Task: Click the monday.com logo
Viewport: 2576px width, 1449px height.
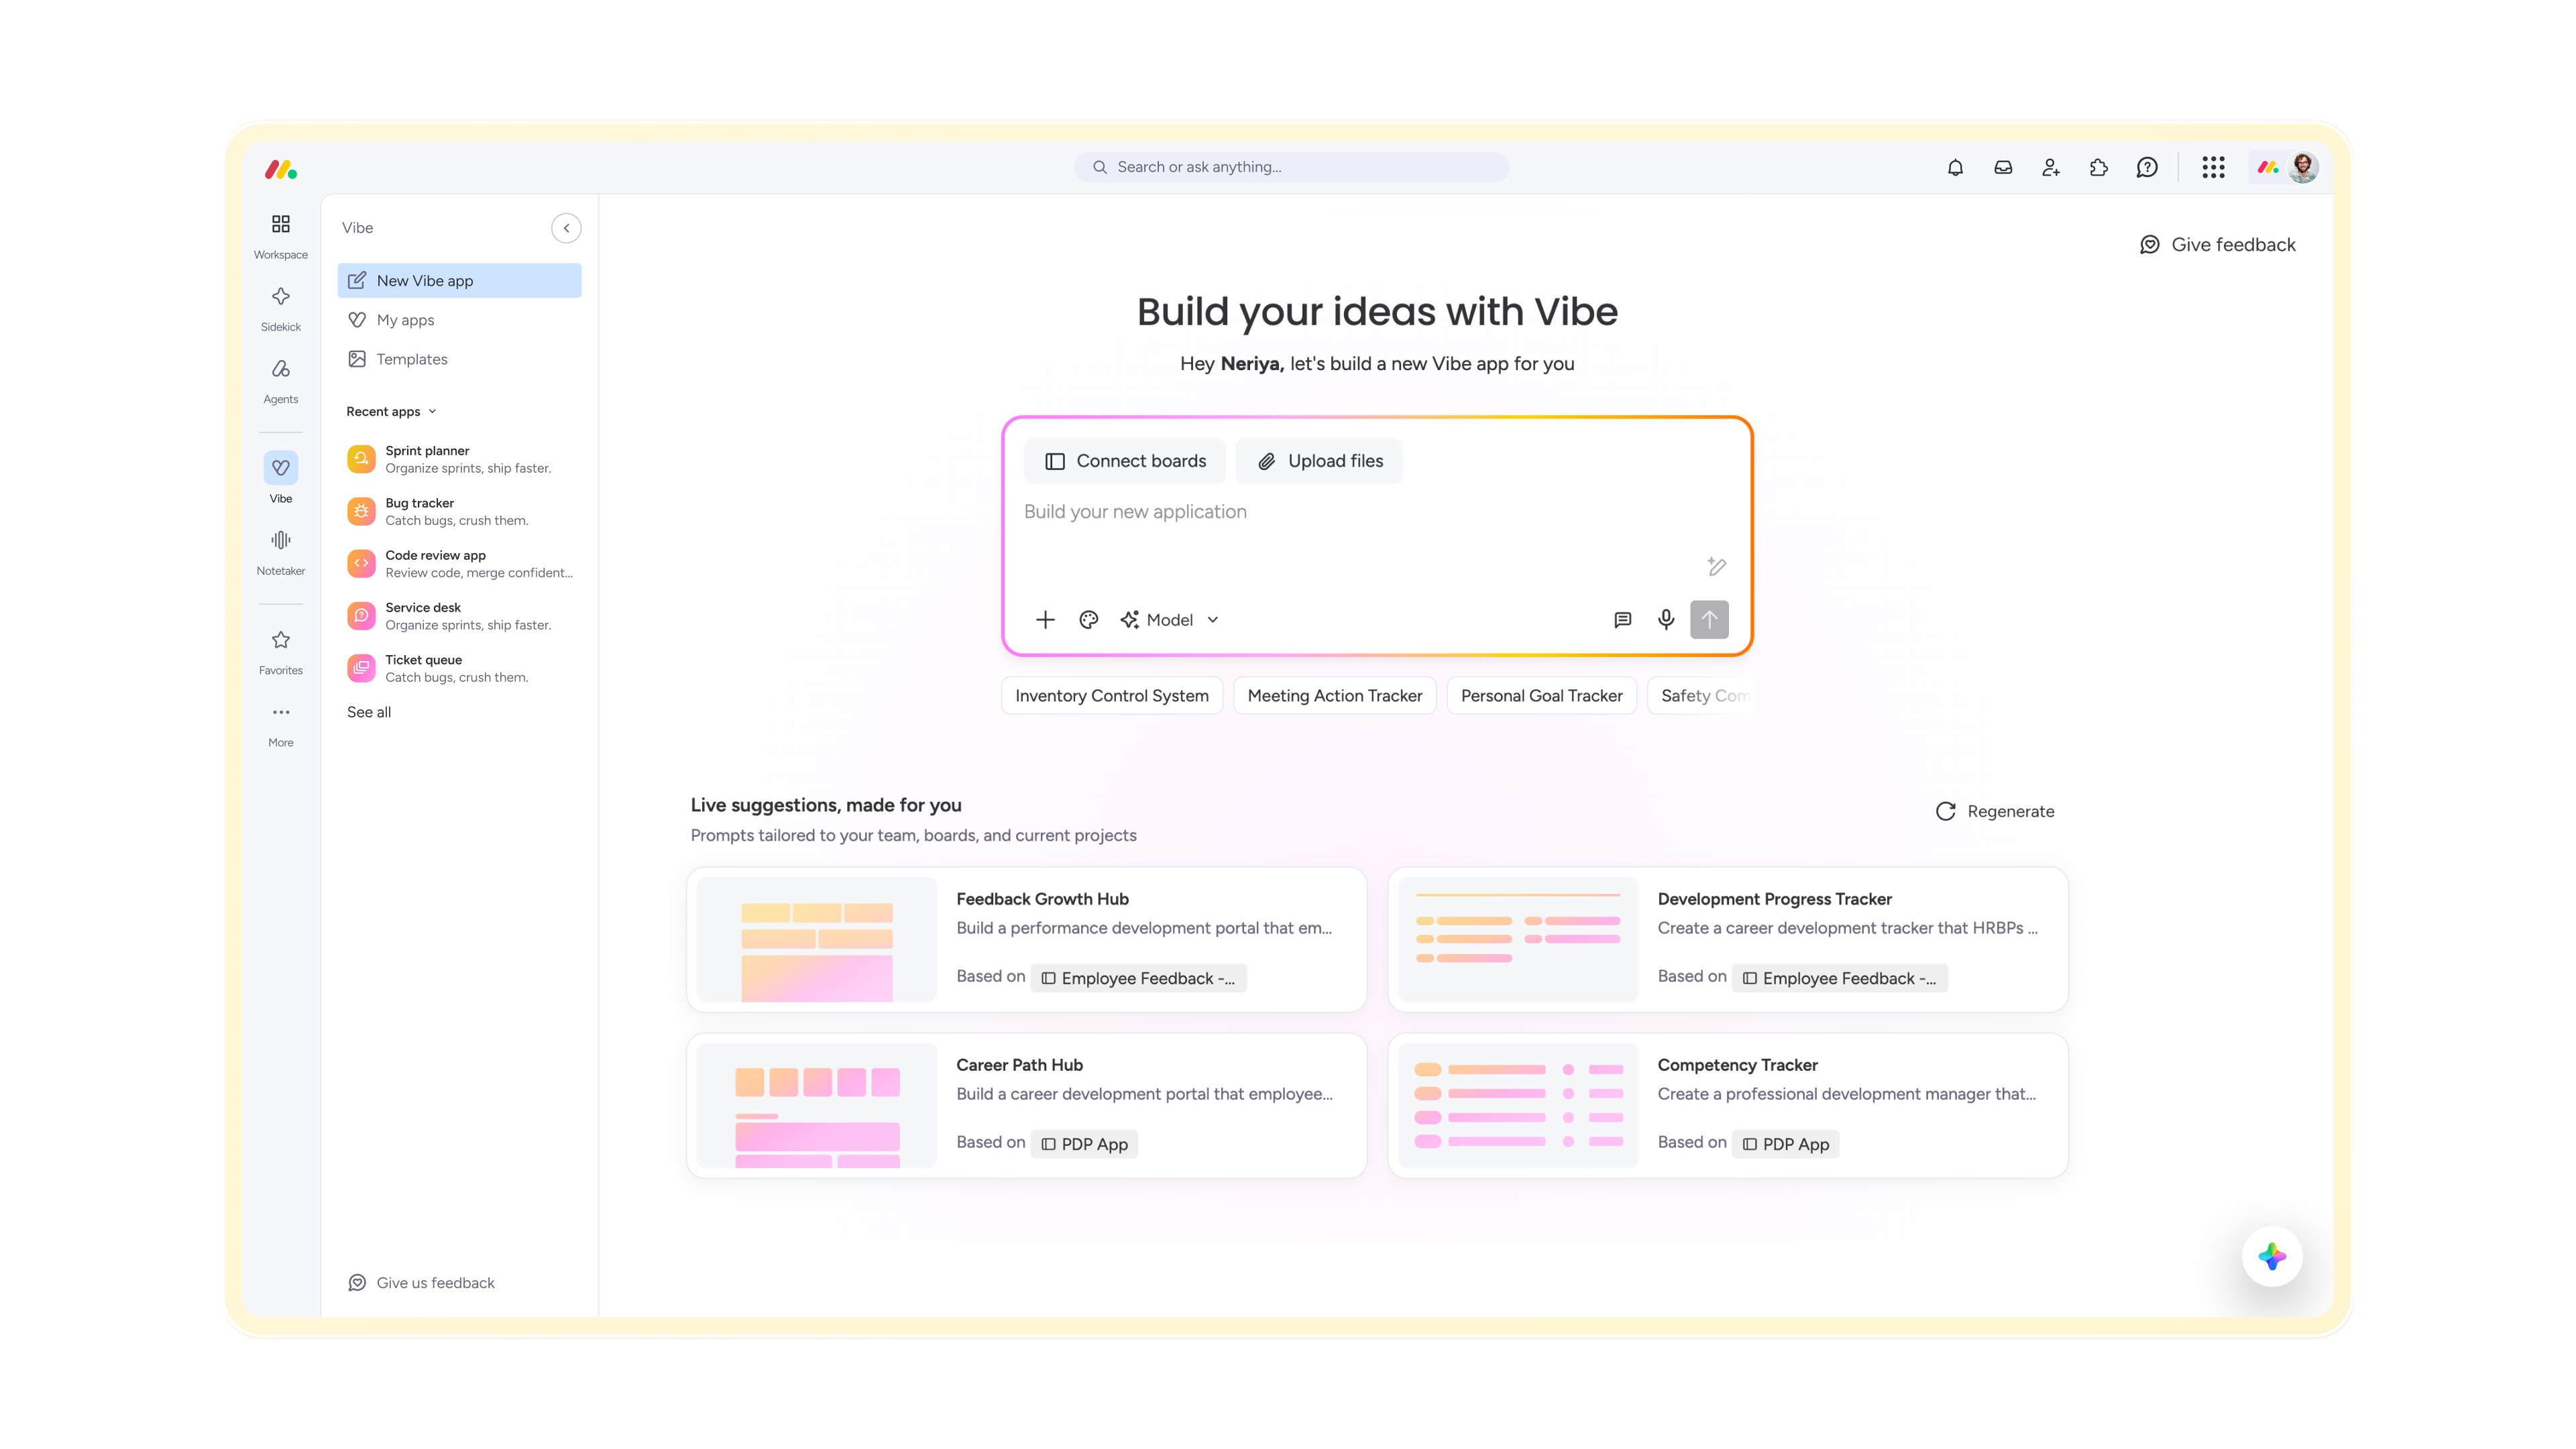Action: 281,169
